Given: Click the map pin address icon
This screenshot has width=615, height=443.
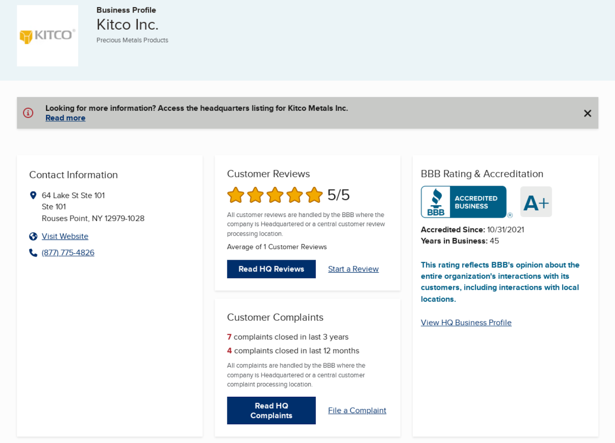Looking at the screenshot, I should 33,195.
